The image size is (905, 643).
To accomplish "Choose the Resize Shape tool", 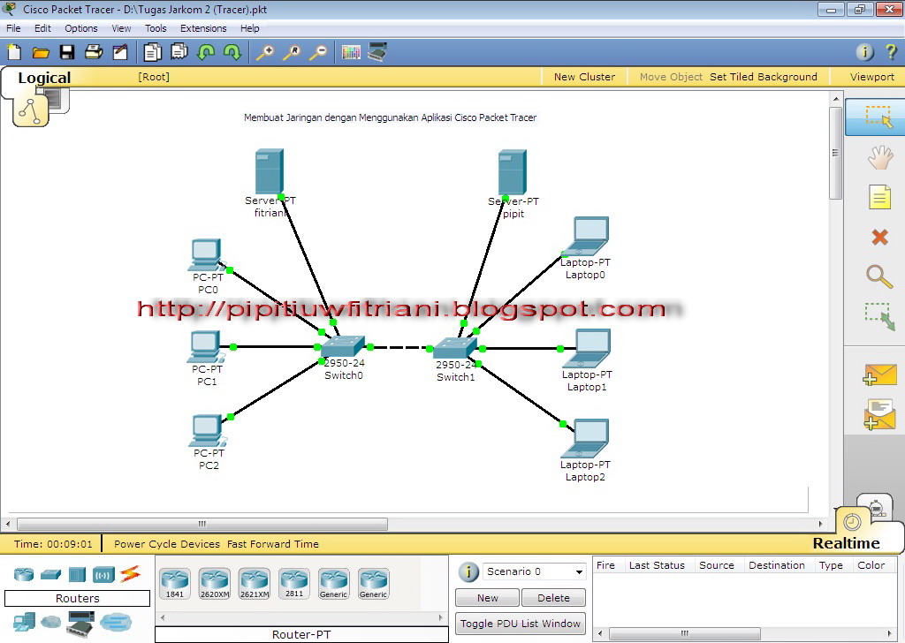I will (x=879, y=316).
